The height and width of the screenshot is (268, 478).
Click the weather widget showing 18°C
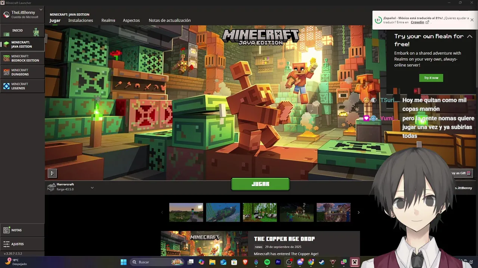16,262
